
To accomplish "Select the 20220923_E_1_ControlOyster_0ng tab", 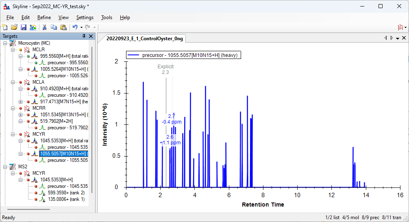I will click(x=145, y=39).
